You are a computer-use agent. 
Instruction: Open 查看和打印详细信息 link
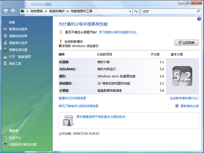point(72,98)
